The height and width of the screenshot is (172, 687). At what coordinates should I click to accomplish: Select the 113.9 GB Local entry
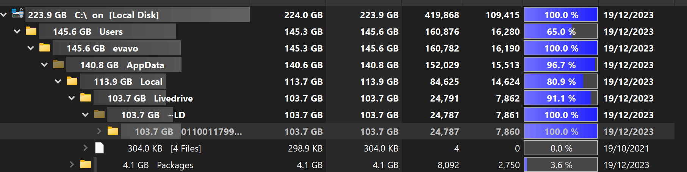coord(128,82)
